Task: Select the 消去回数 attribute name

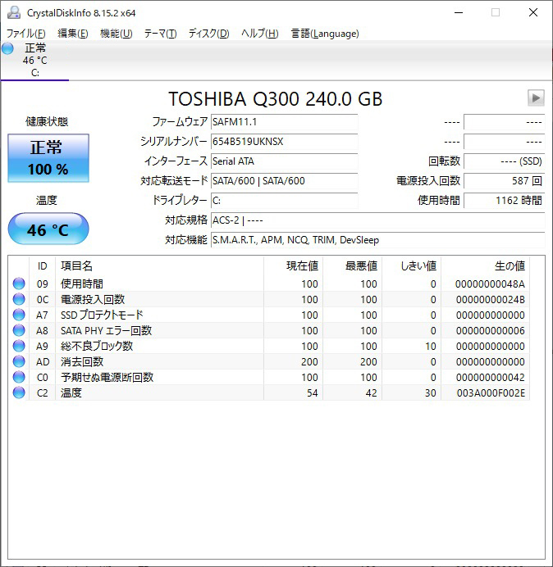Action: pyautogui.click(x=82, y=361)
